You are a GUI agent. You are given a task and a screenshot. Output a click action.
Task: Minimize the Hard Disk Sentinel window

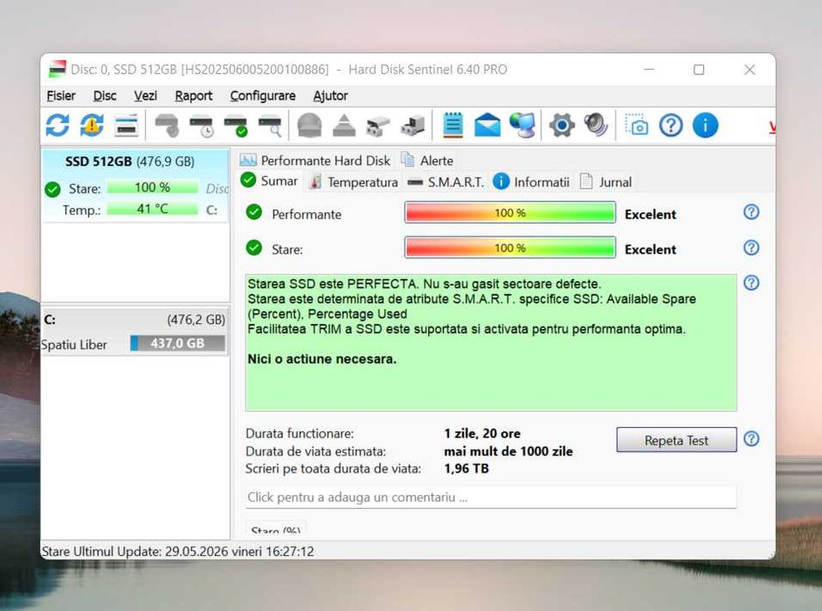[x=649, y=70]
